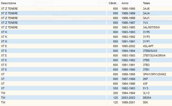Image resolution: width=172 pixels, height=106 pixels.
Task: Click the 200 displacement value
Action: pos(115,93)
